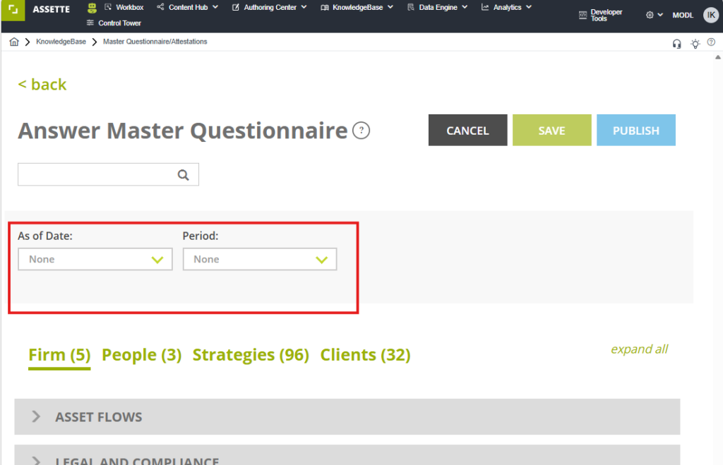Screen dimensions: 723x465
Task: Click help icon beside Answer Master Questionnaire
Action: [361, 131]
